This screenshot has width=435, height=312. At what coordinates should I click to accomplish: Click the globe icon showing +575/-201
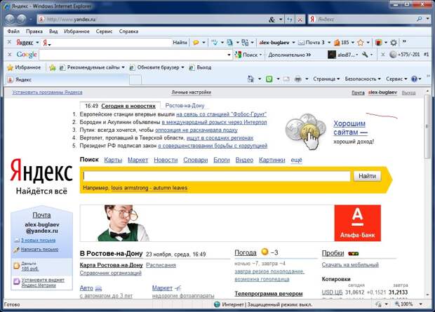coord(393,55)
